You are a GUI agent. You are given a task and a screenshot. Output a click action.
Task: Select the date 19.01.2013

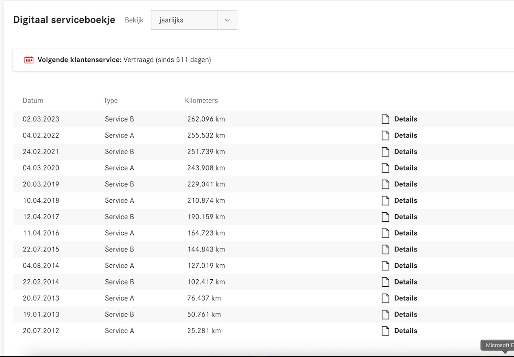41,315
